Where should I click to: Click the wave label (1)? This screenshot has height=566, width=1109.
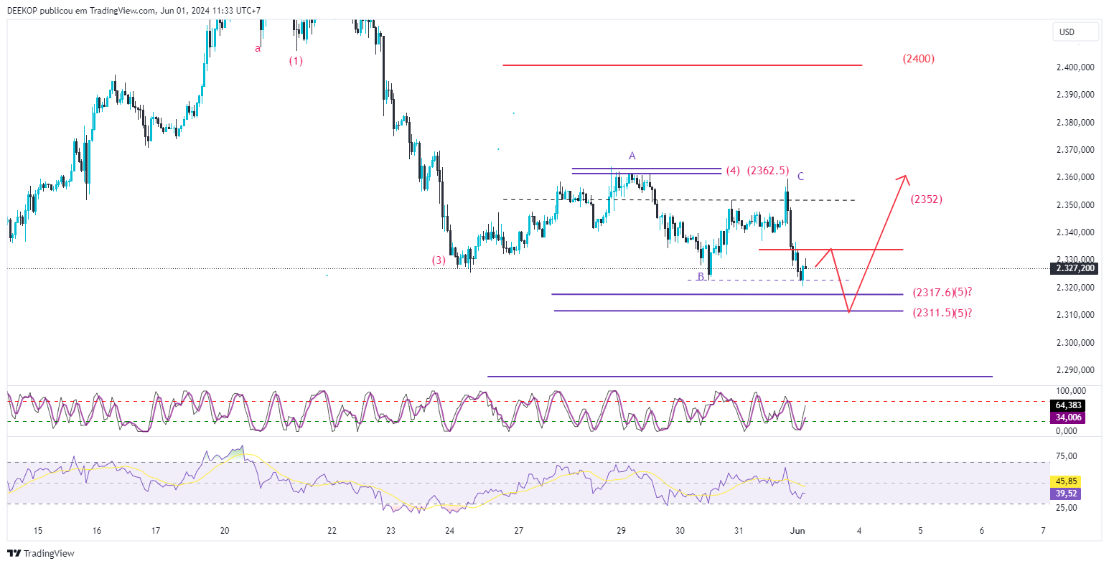(x=296, y=61)
